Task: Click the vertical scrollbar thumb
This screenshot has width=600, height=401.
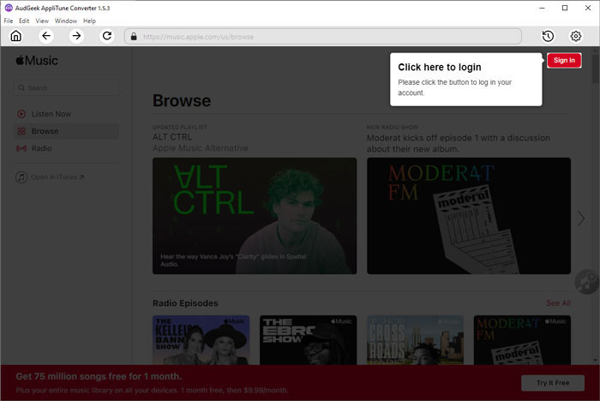Action: tap(595, 68)
